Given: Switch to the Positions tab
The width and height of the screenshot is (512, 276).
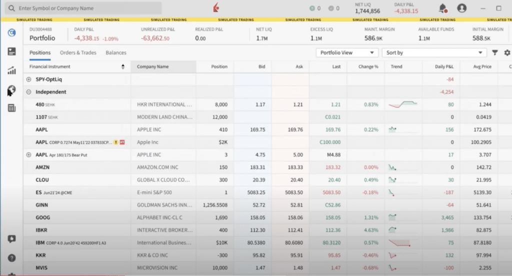Looking at the screenshot, I should [40, 52].
